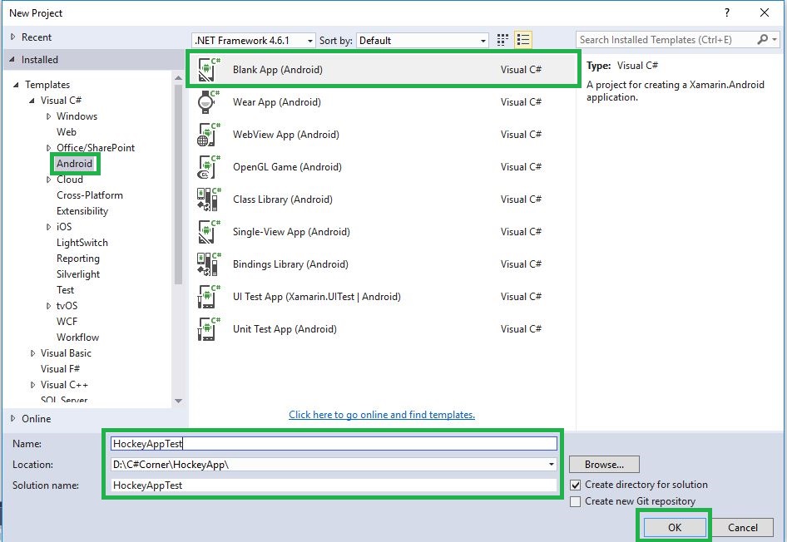Select Unit Test App (Android) template name
Viewport: 787px width, 542px height.
pyautogui.click(x=285, y=329)
